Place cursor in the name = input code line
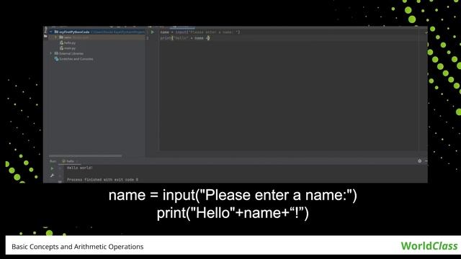Viewport: 461px width, 259px height. click(200, 32)
